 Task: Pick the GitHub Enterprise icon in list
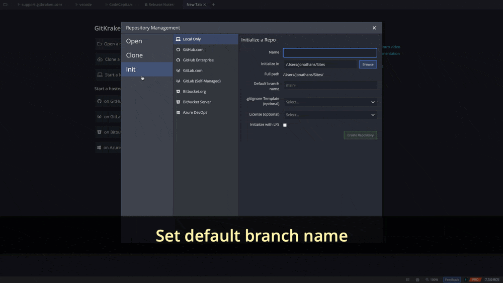[x=178, y=60]
